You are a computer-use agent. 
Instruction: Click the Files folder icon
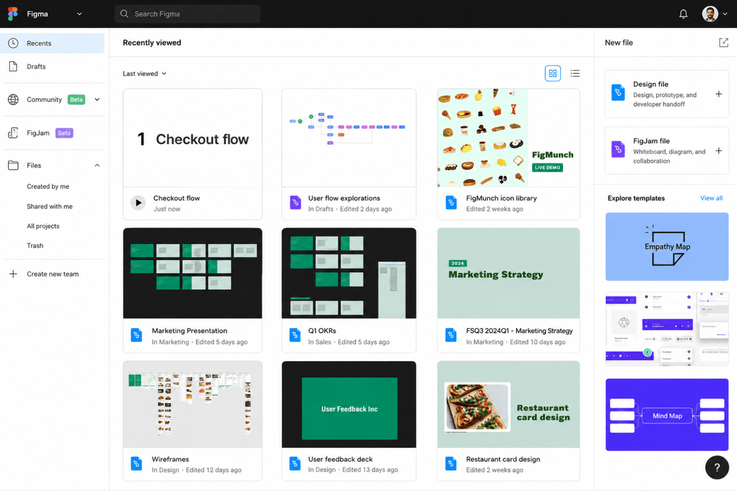[x=13, y=165]
